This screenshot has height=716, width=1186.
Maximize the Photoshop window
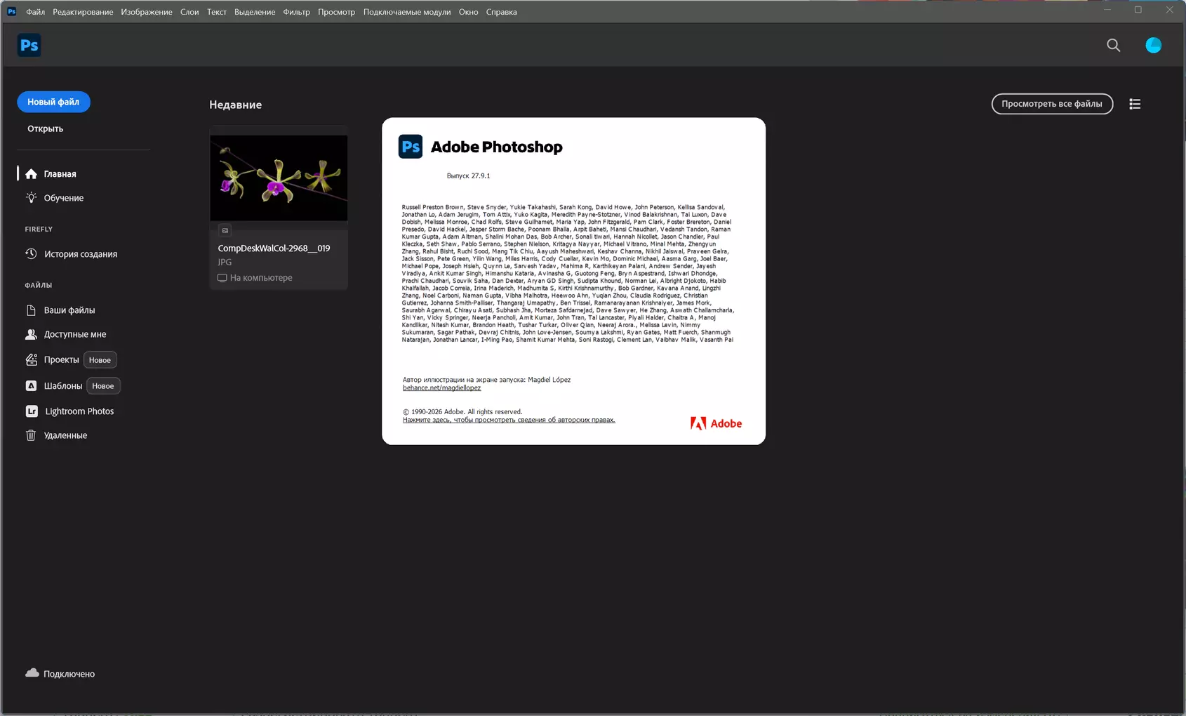click(x=1138, y=10)
